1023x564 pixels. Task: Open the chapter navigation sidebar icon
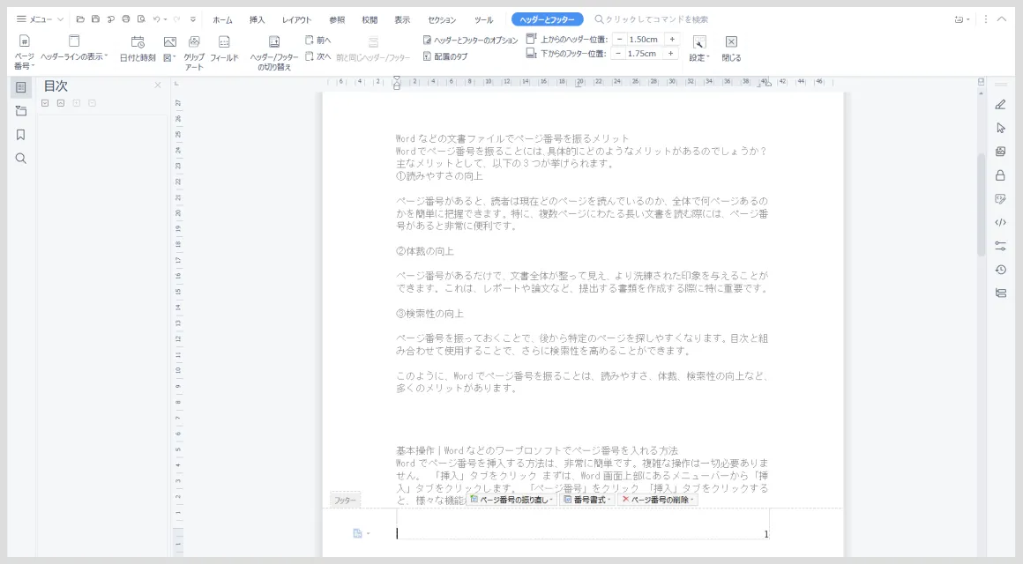[21, 111]
